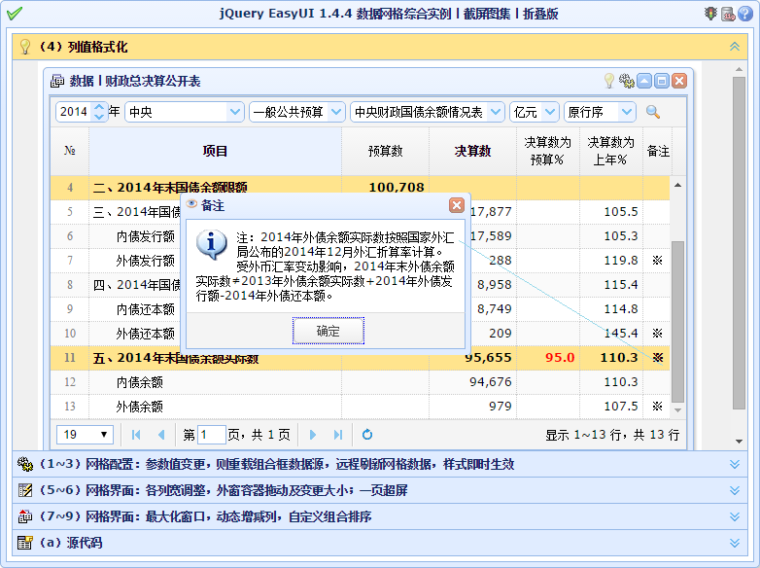Click the page number input field
760x568 pixels.
point(211,435)
